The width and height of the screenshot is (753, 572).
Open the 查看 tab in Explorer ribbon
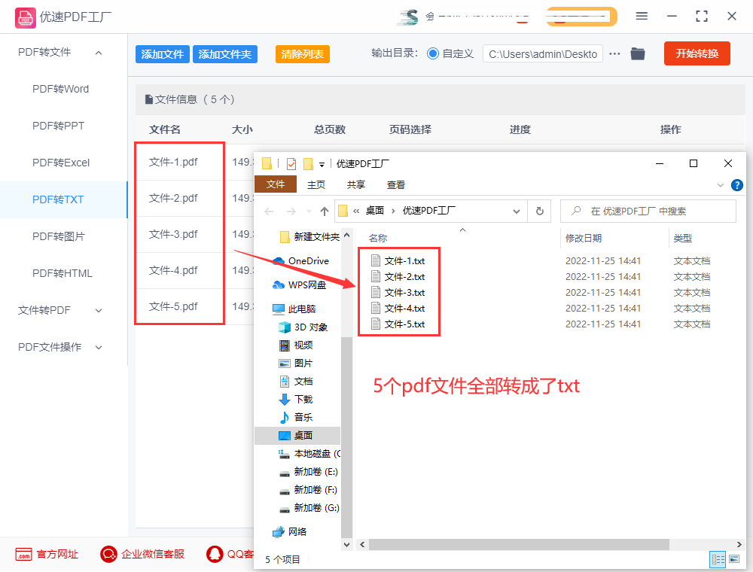(396, 184)
